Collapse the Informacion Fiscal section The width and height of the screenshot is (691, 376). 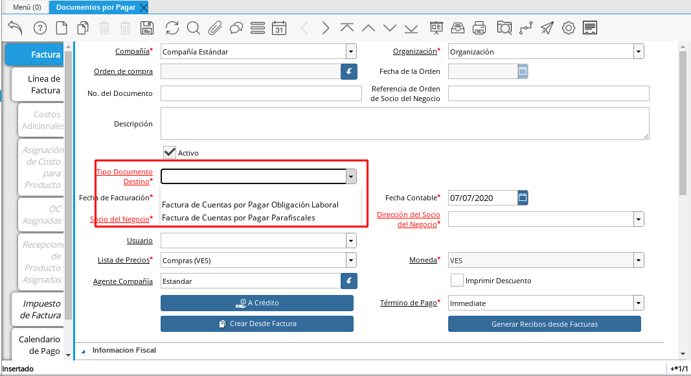point(84,351)
